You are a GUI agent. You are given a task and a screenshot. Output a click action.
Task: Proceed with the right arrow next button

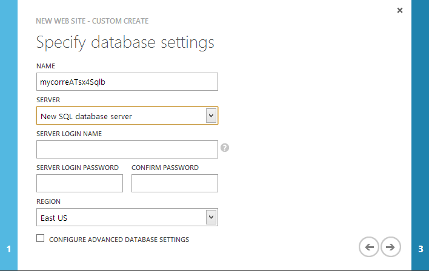tap(391, 247)
